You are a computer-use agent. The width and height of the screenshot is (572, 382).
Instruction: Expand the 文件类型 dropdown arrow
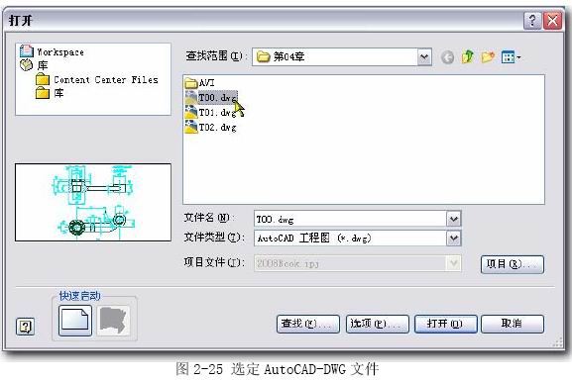(x=454, y=239)
